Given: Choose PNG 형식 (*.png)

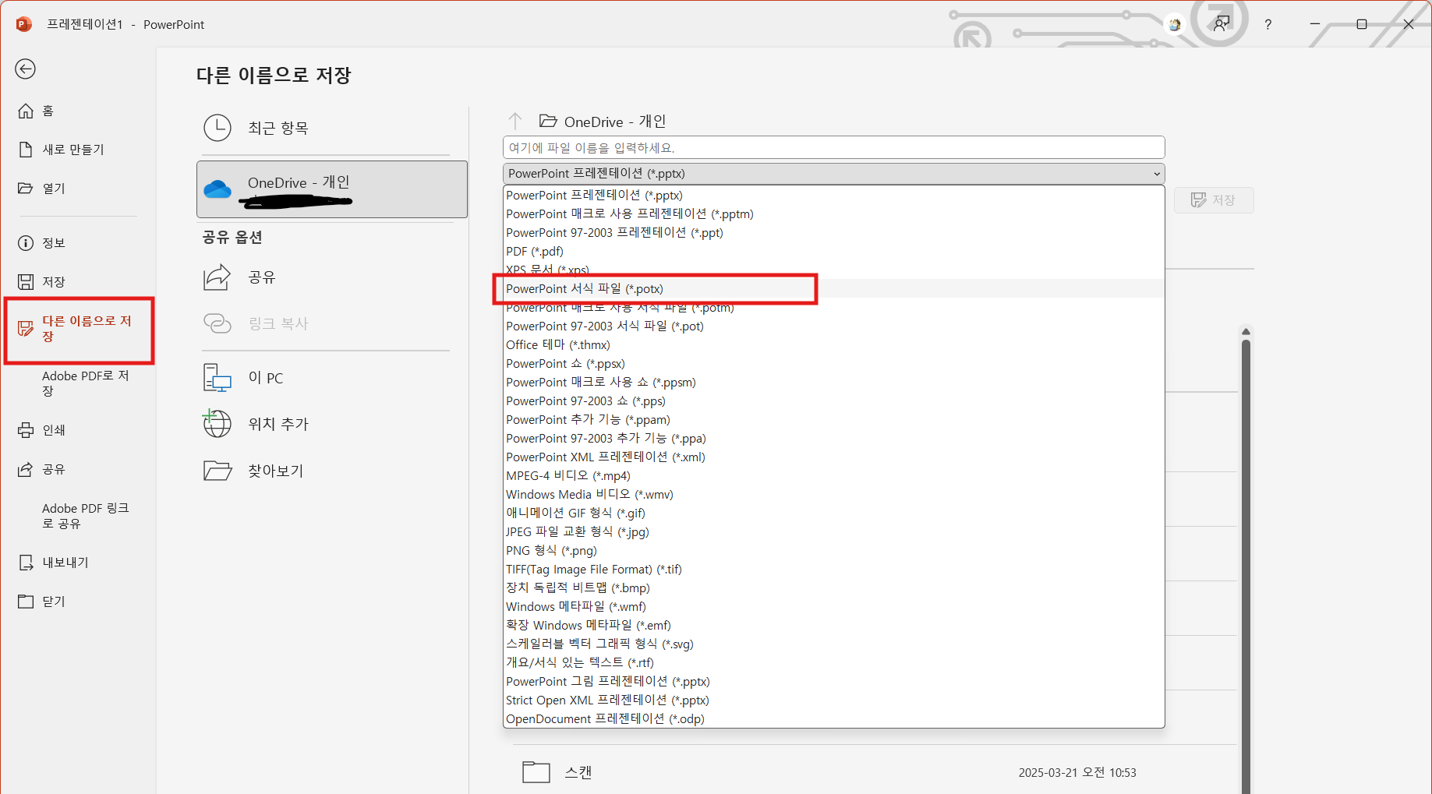Looking at the screenshot, I should [834, 551].
